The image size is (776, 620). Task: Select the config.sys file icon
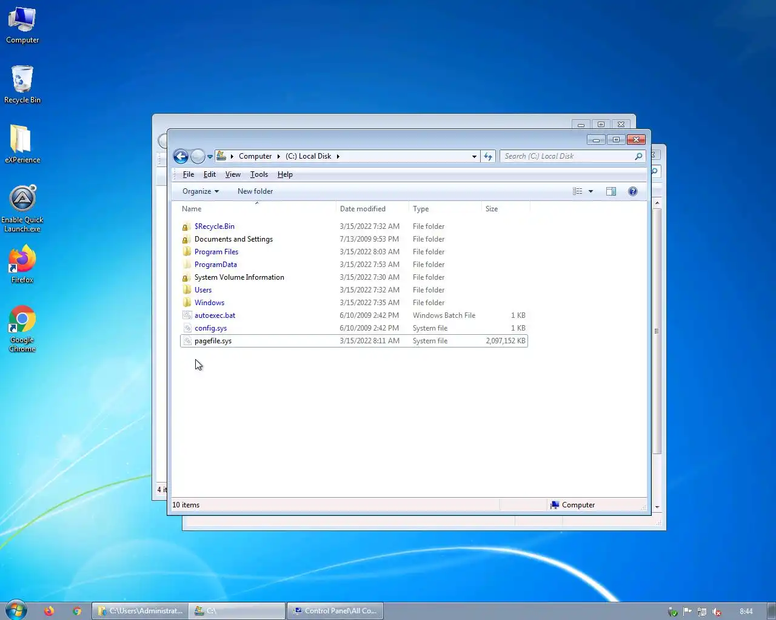point(187,328)
